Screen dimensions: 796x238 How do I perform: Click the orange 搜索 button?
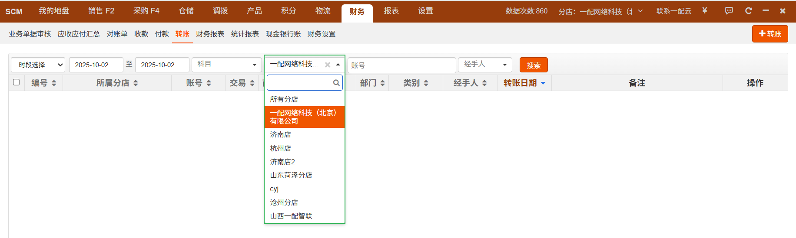pos(533,65)
